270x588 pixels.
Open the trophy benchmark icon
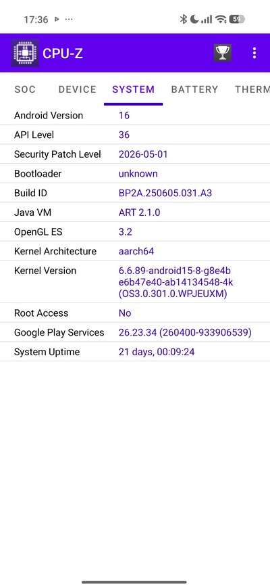(223, 53)
